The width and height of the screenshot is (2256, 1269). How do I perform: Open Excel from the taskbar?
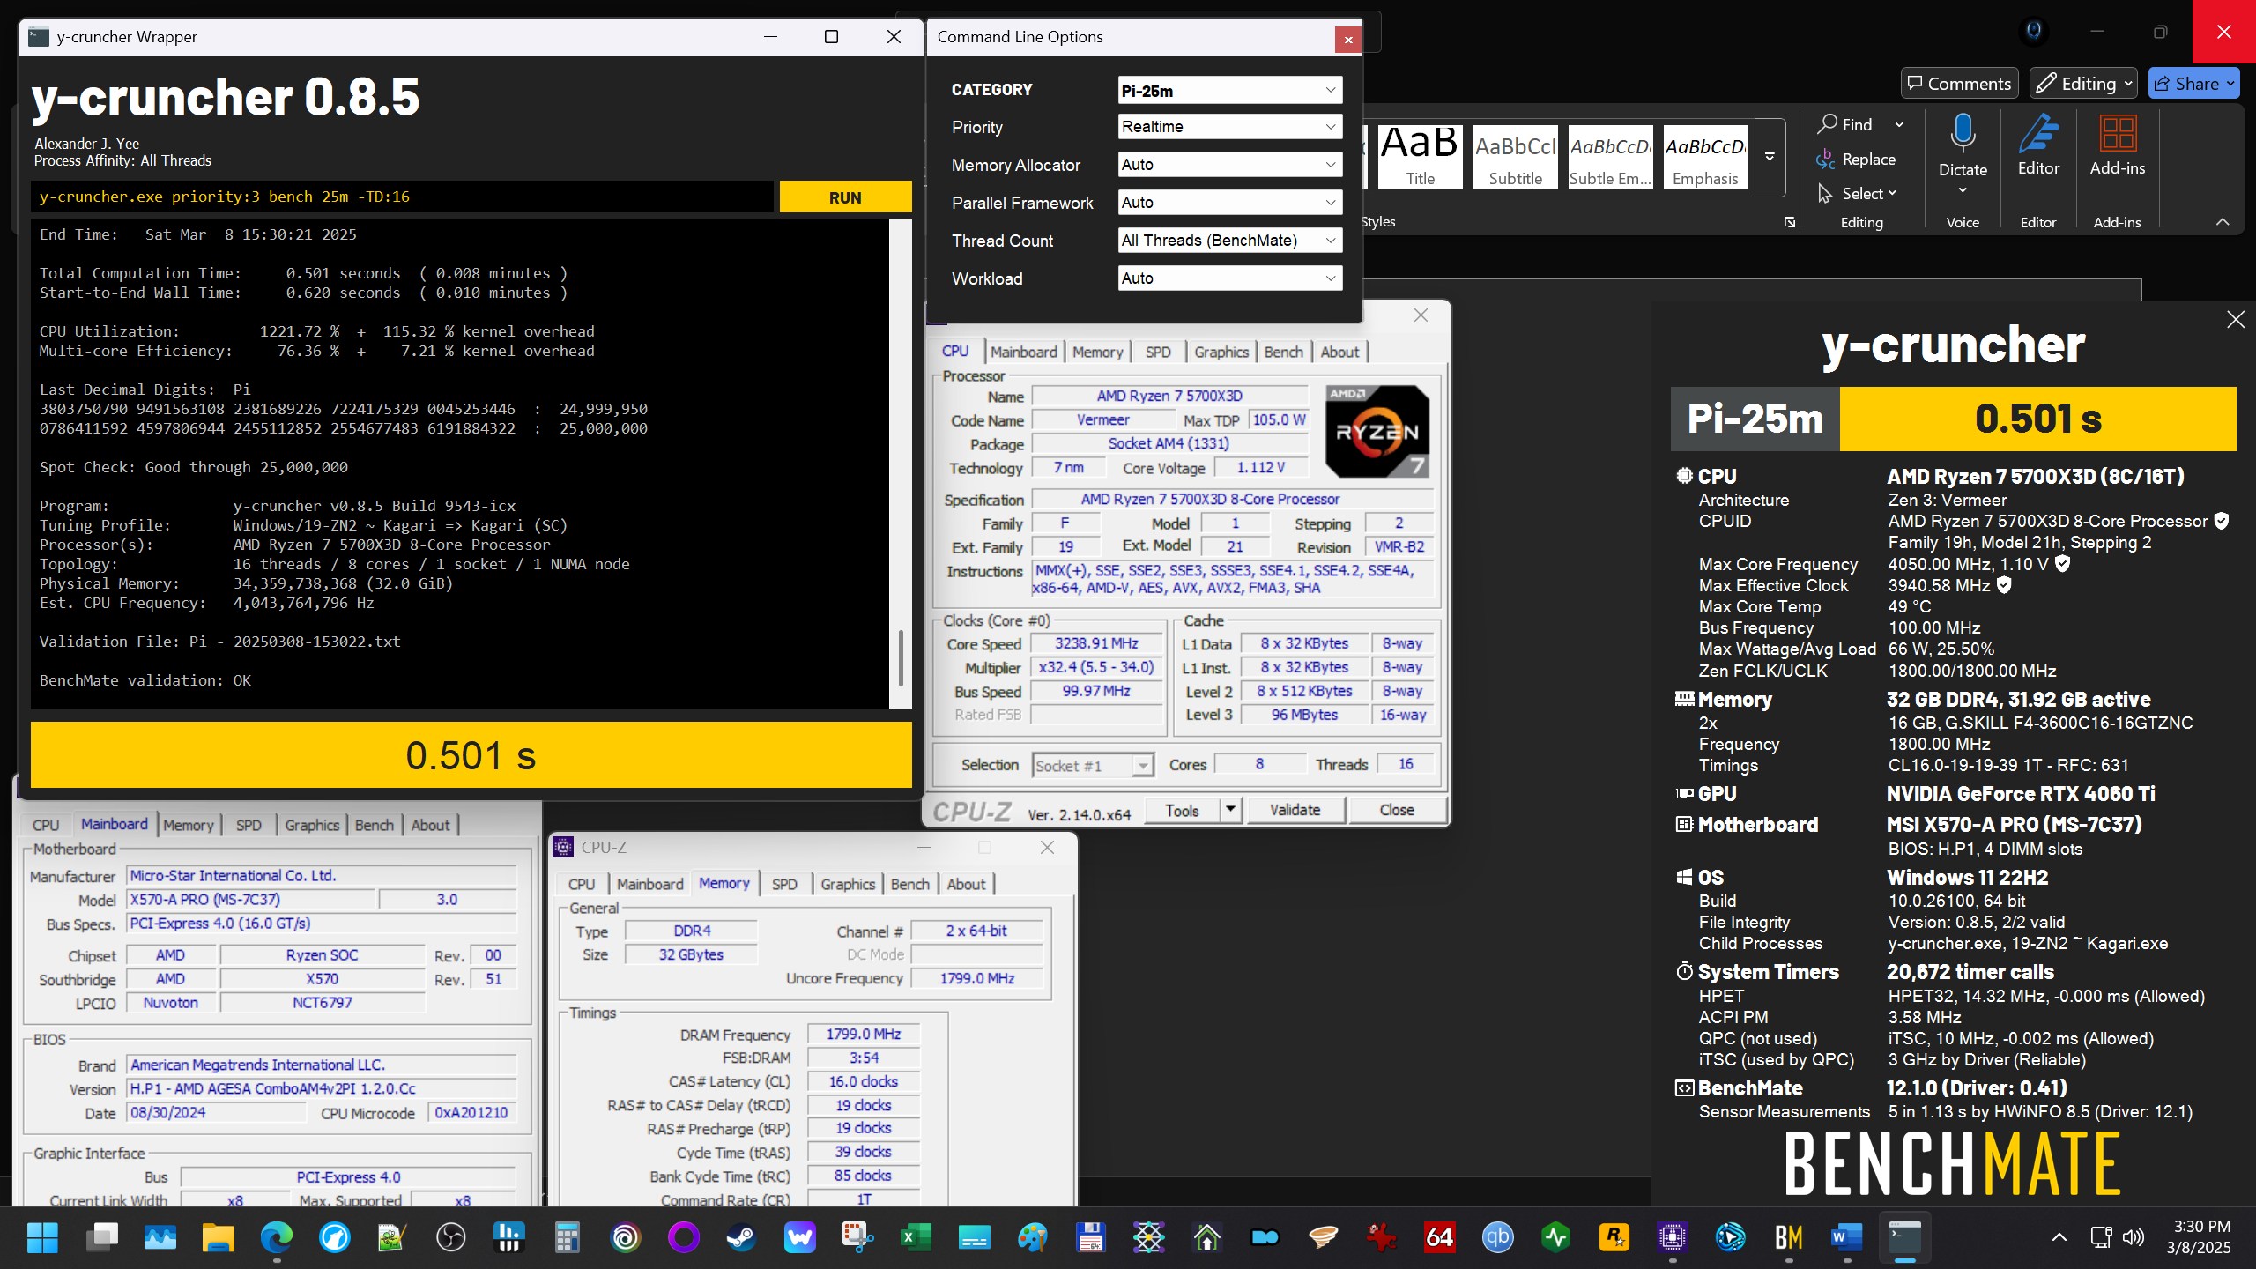[916, 1238]
